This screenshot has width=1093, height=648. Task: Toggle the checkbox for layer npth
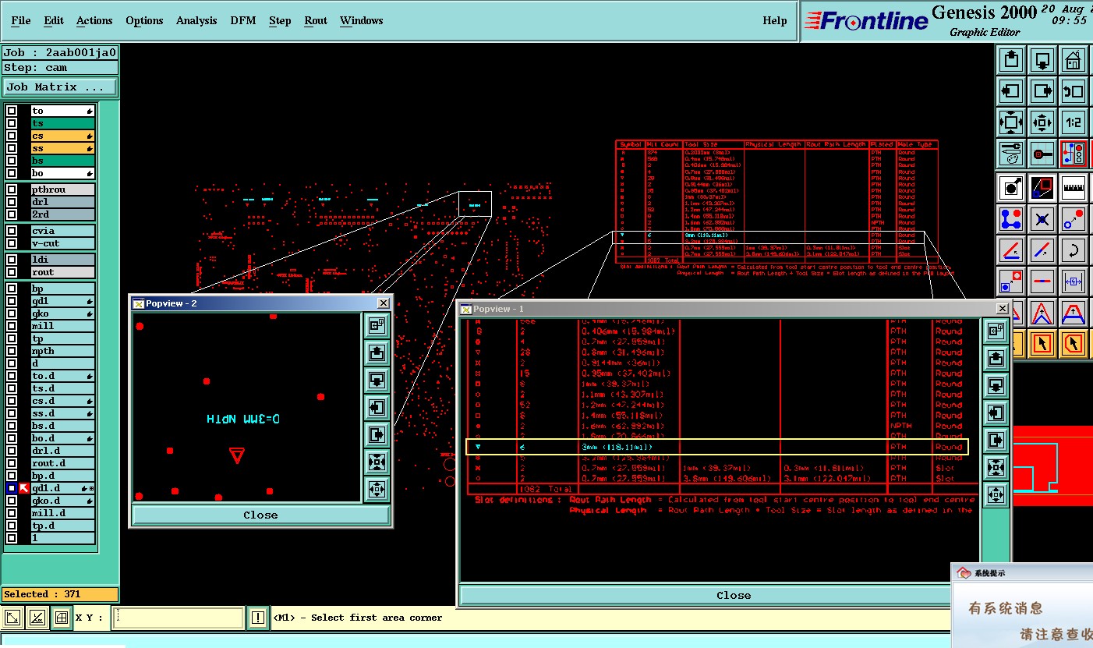pyautogui.click(x=12, y=351)
